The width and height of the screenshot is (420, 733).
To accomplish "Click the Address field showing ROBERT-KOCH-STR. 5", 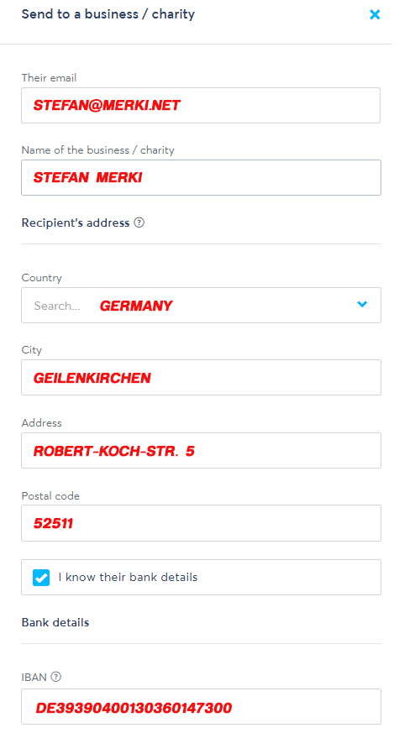I will coord(201,451).
